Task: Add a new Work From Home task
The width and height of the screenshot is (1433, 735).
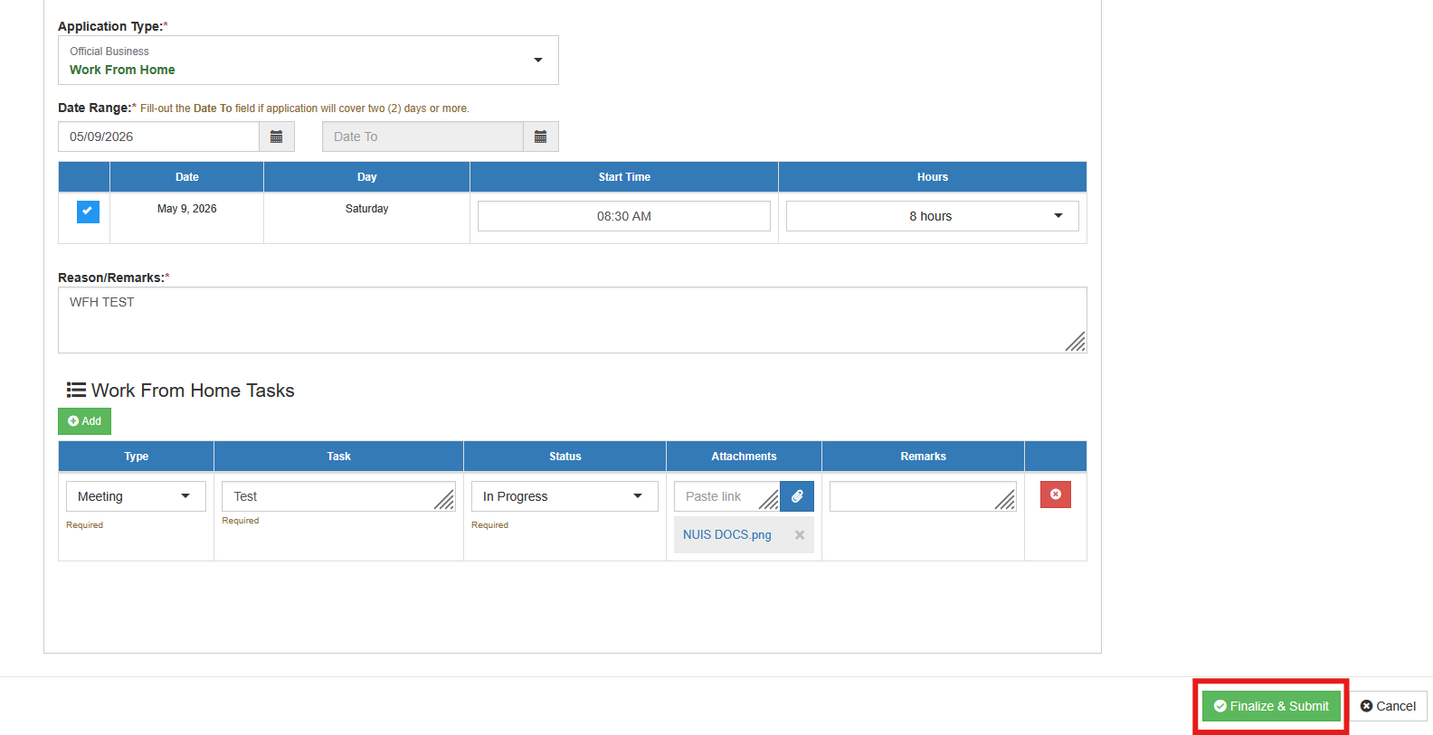Action: pyautogui.click(x=85, y=421)
